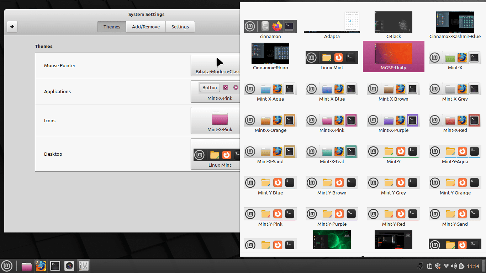Screen dimensions: 486x273
Task: Open the pink Files folder in panel
Action: (x=27, y=266)
